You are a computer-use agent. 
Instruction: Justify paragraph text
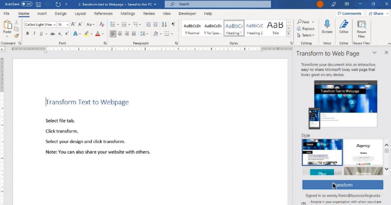point(134,34)
